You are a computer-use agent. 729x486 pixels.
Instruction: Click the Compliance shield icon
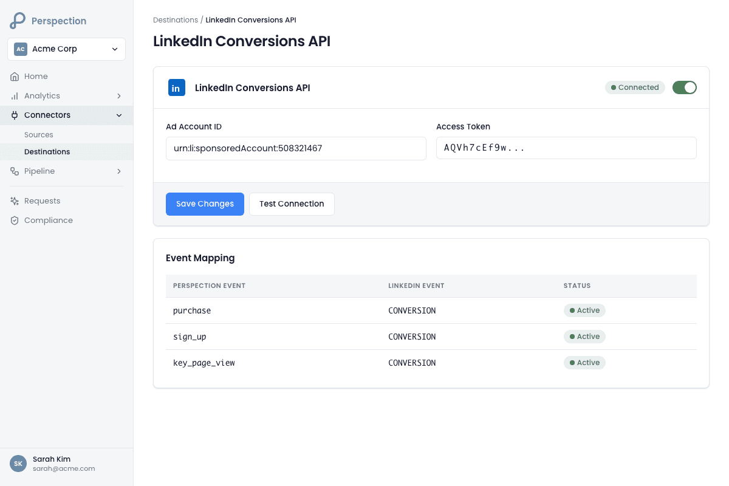(15, 221)
